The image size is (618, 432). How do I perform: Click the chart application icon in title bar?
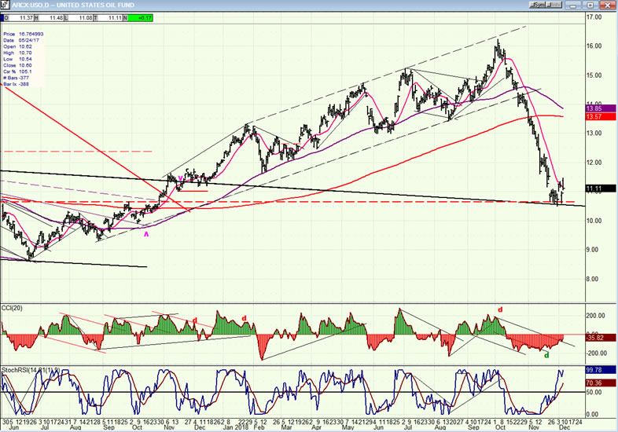[x=6, y=5]
